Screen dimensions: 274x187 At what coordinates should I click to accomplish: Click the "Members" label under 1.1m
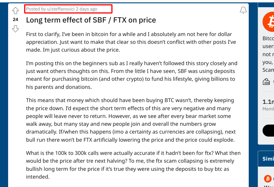(268, 109)
